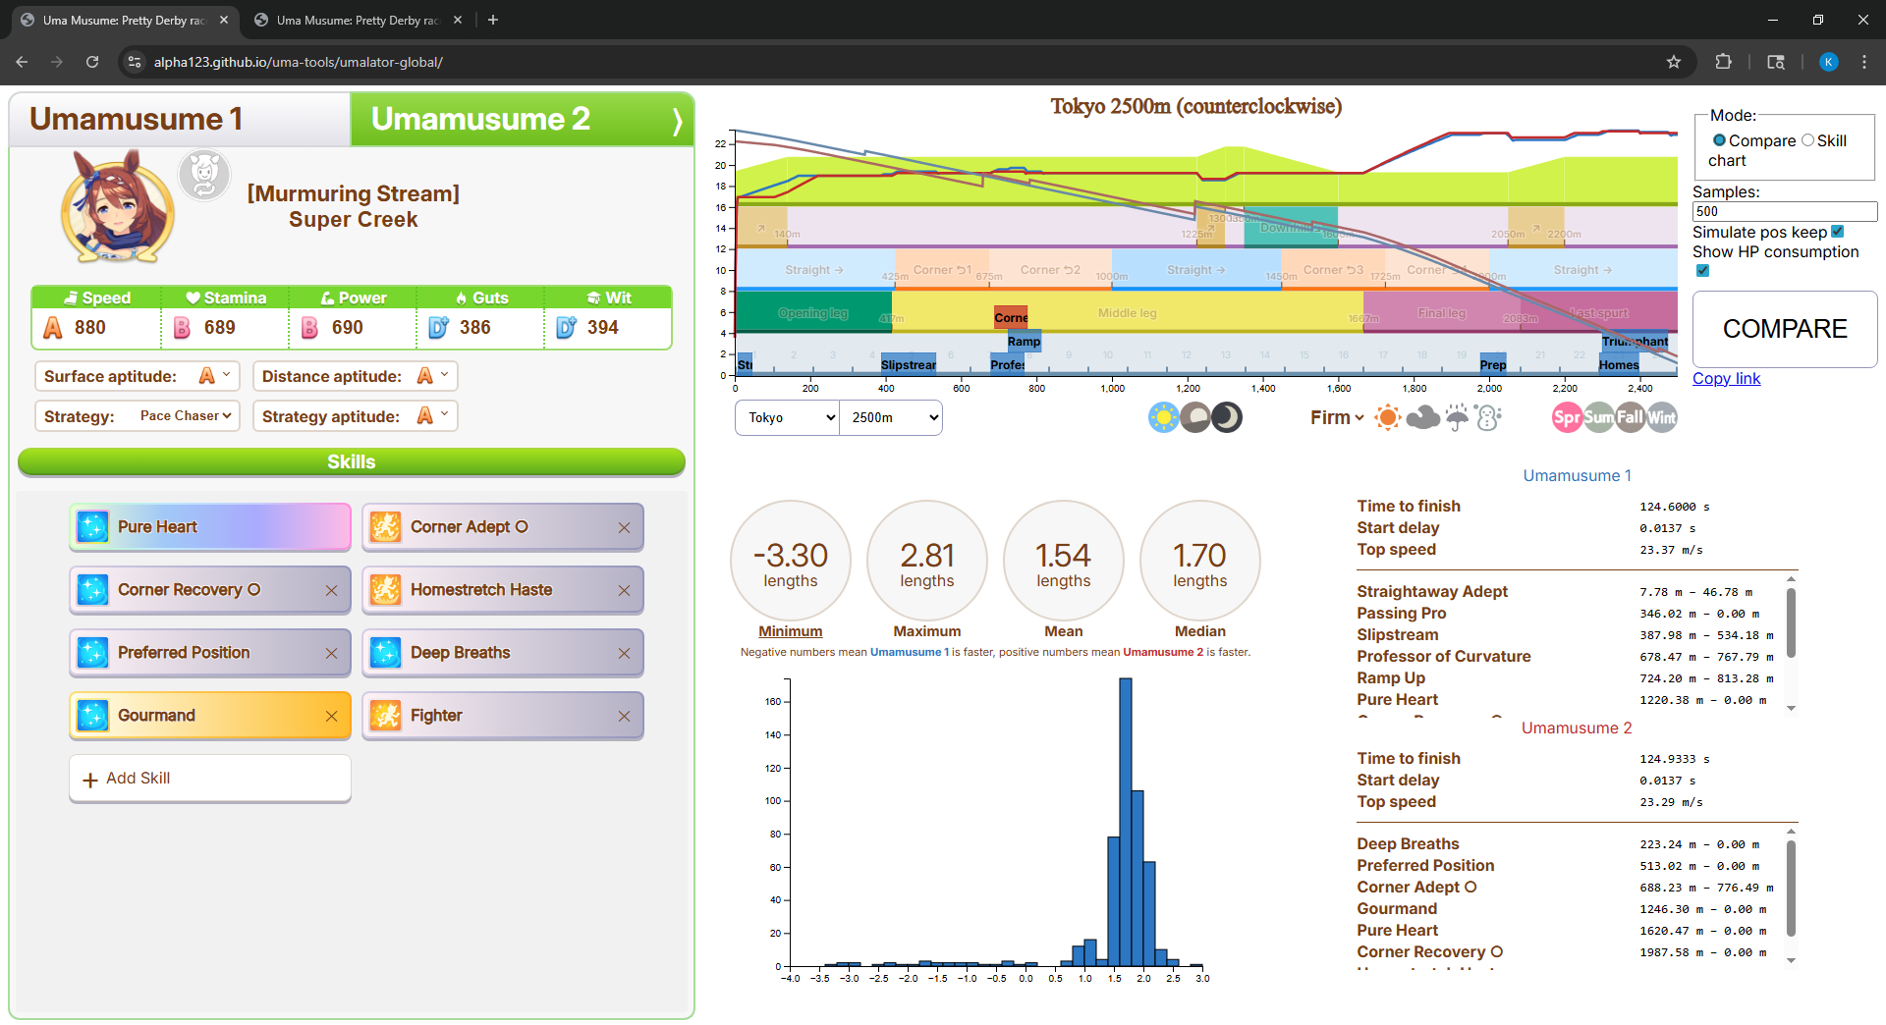Click Add Skill button
This screenshot has height=1025, width=1886.
click(210, 779)
